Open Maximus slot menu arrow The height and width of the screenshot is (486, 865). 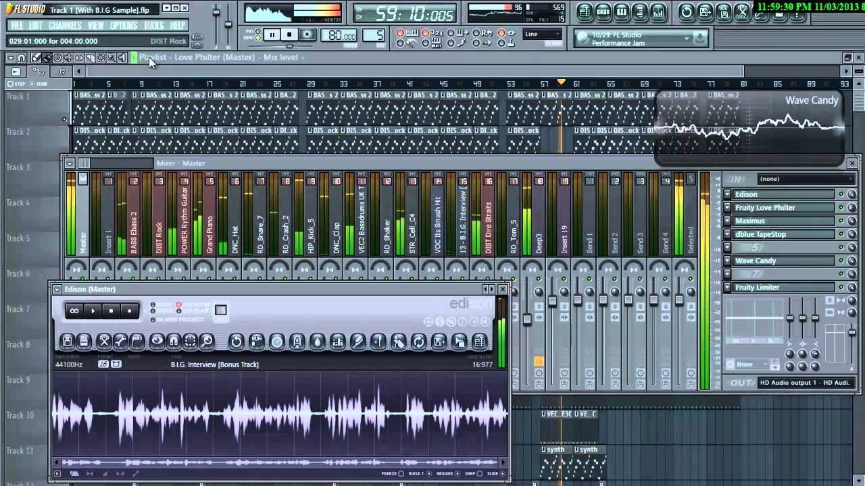click(x=727, y=221)
